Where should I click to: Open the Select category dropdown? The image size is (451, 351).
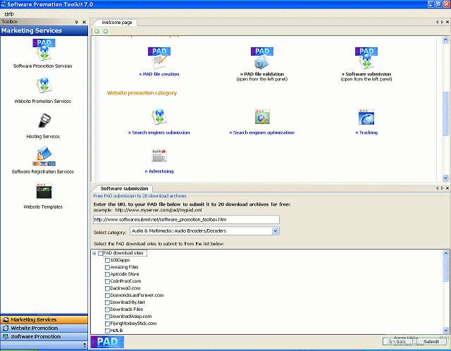click(x=275, y=231)
